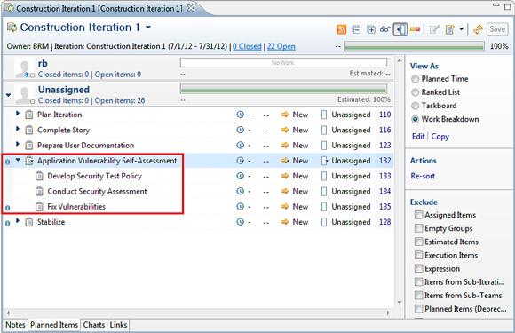Viewport: 515px width, 333px height.
Task: Check Exclude Empty Groups
Action: point(418,228)
